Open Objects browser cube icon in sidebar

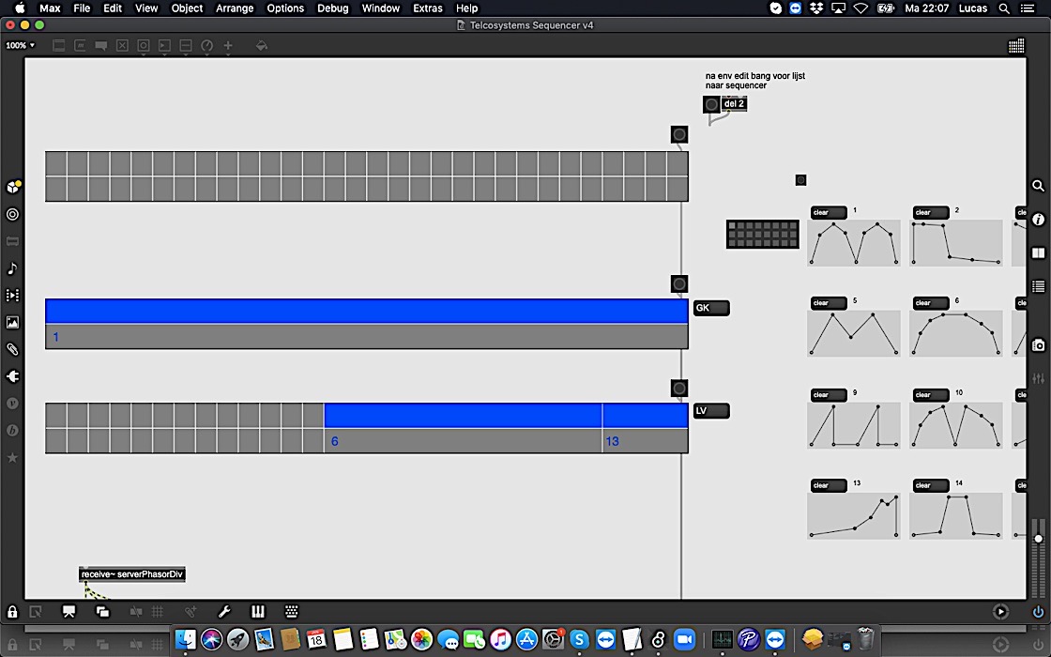[x=12, y=187]
